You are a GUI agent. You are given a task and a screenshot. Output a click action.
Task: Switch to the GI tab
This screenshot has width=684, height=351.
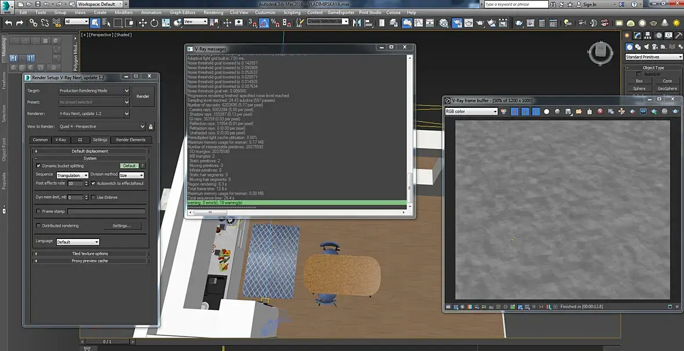click(80, 140)
